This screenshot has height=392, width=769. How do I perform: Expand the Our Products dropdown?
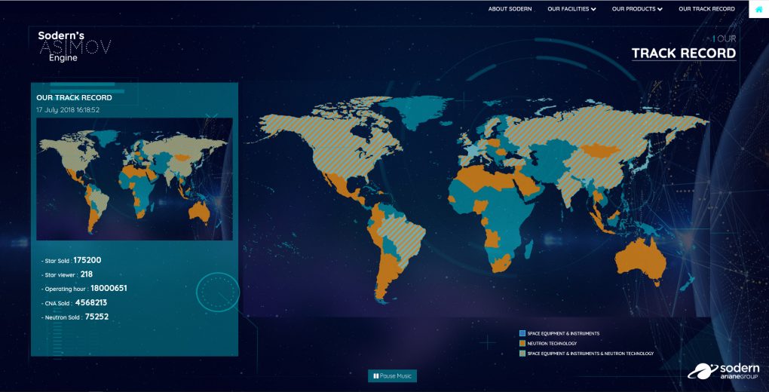[637, 9]
